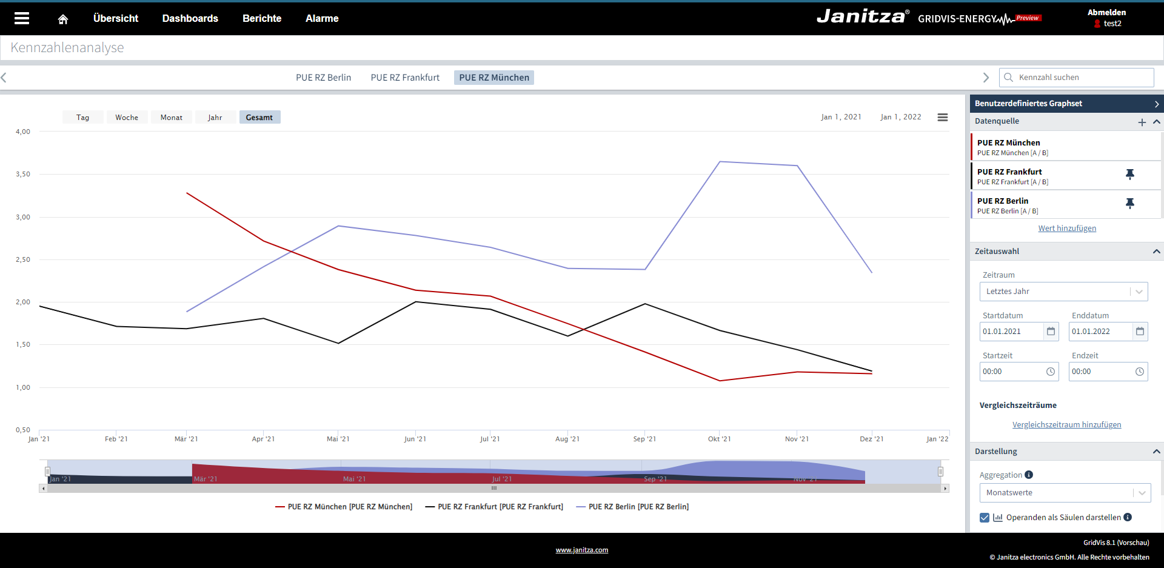The width and height of the screenshot is (1164, 568).
Task: Go to the home page icon
Action: click(63, 19)
